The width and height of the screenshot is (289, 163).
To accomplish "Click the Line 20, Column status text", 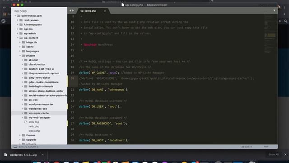I will tap(29, 147).
